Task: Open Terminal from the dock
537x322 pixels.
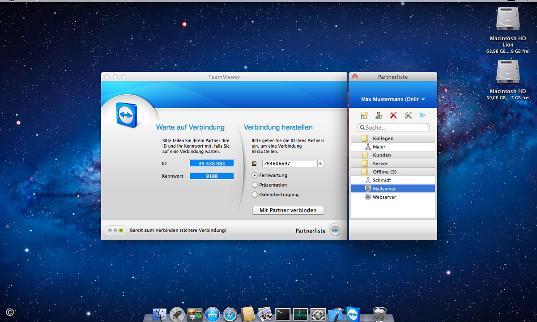Action: pos(283,314)
